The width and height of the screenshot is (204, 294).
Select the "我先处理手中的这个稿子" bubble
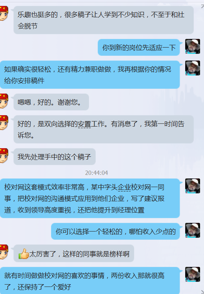[55, 156]
